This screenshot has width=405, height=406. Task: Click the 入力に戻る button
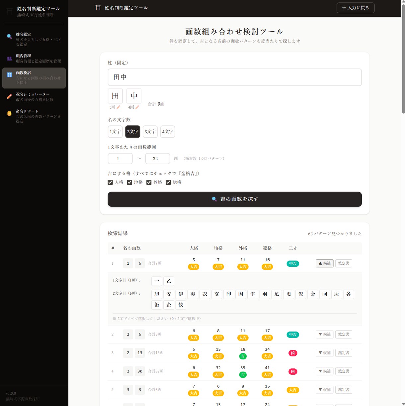pyautogui.click(x=356, y=8)
